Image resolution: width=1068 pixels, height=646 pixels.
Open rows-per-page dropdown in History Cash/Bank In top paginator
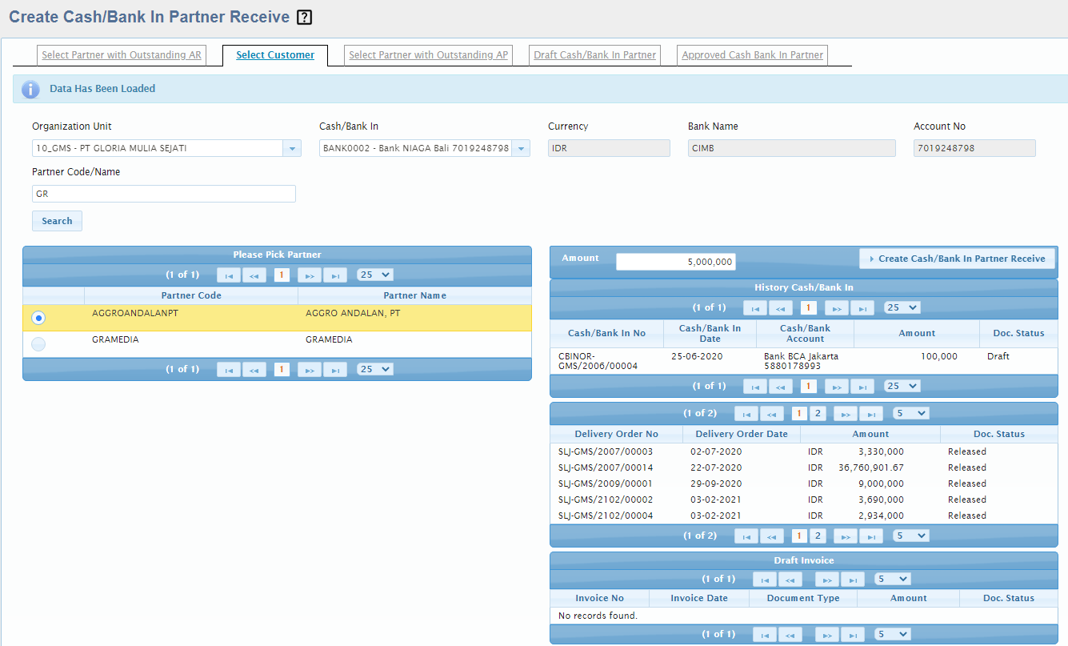(x=902, y=307)
